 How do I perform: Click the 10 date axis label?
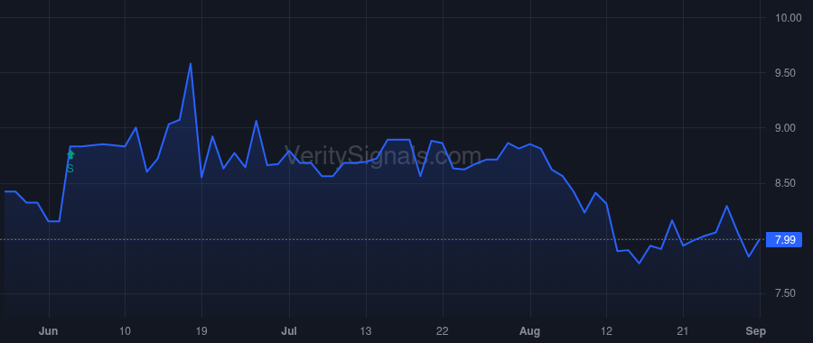point(125,331)
